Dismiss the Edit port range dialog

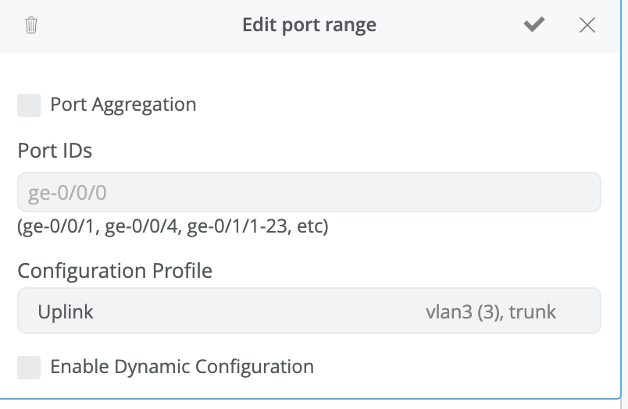(587, 25)
